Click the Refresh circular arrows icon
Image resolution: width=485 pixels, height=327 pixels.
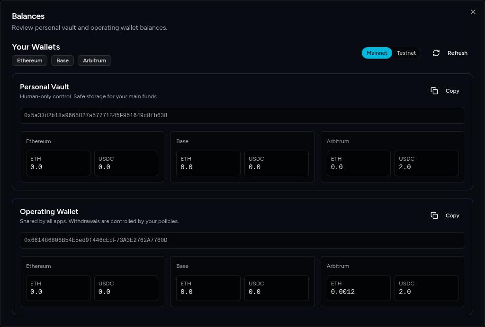436,53
